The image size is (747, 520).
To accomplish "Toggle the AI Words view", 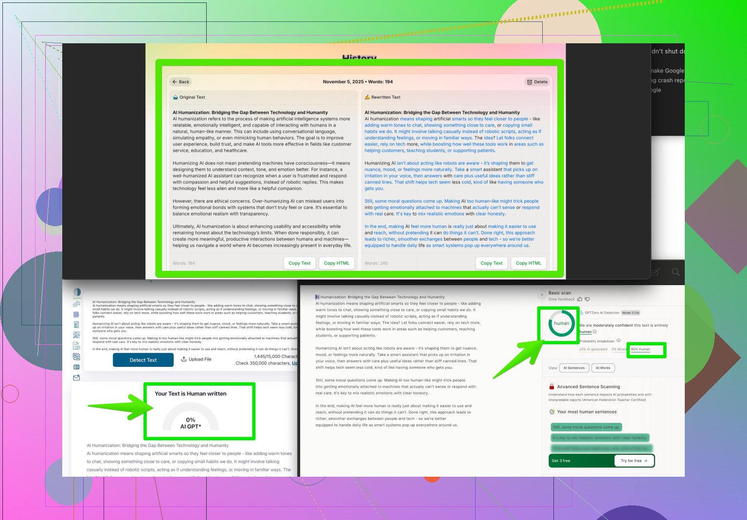I will (x=603, y=368).
